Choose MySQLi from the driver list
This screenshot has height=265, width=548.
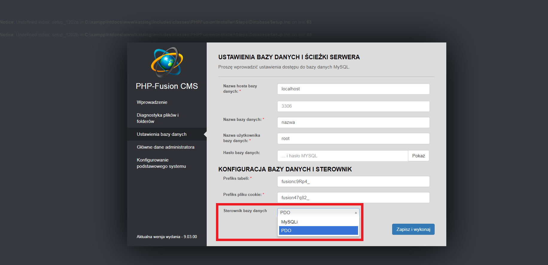coord(318,222)
